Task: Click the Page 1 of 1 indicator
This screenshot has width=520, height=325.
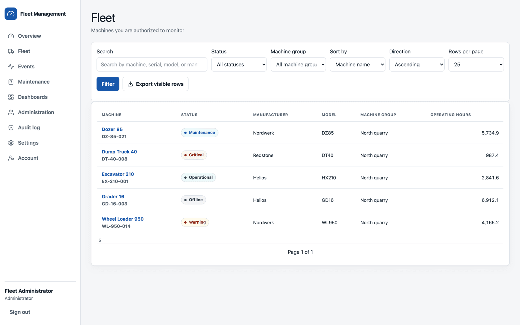Action: [x=300, y=252]
